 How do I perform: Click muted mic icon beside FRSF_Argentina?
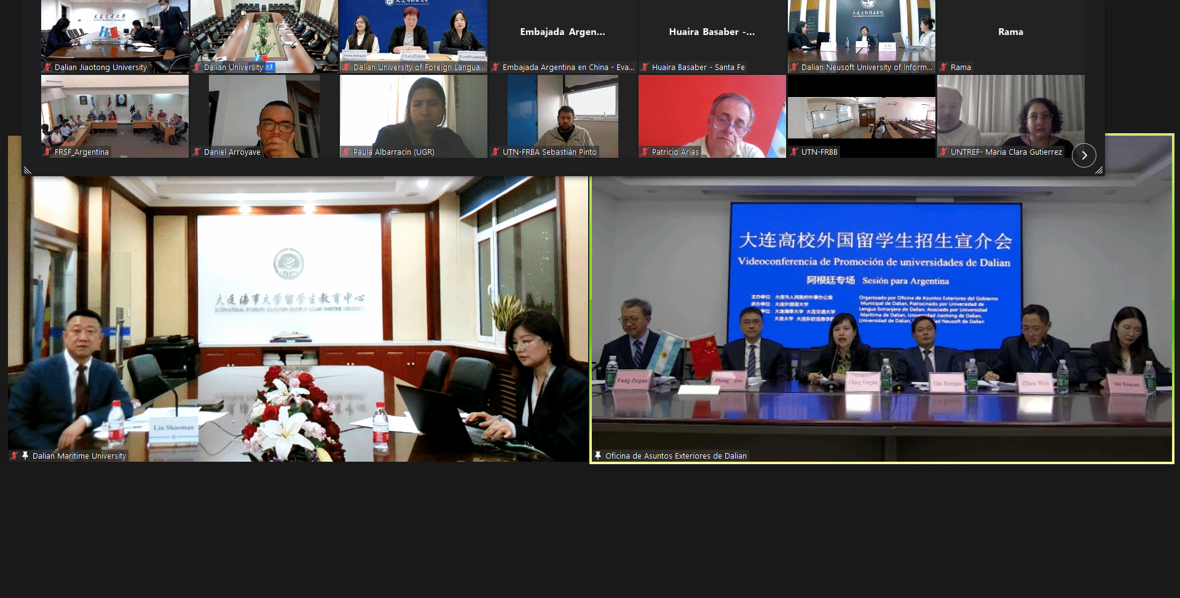click(47, 152)
